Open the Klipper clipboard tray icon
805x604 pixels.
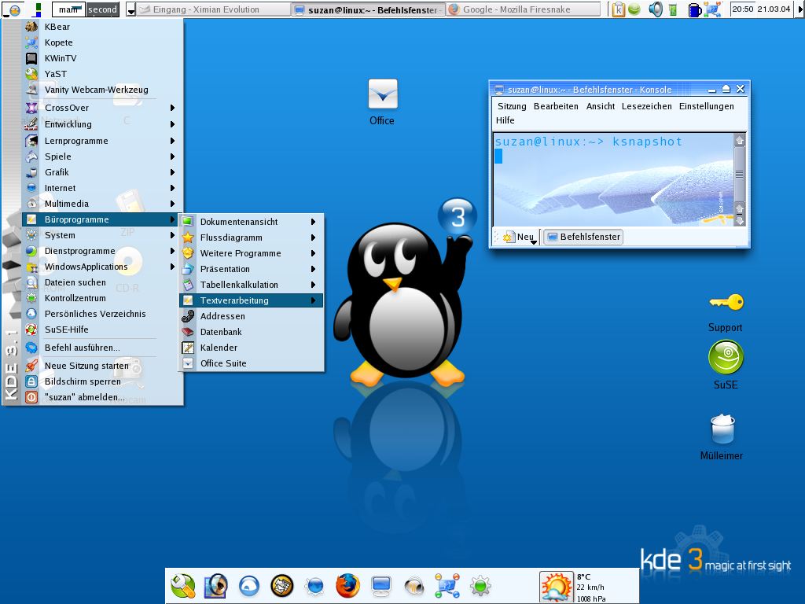tap(619, 9)
